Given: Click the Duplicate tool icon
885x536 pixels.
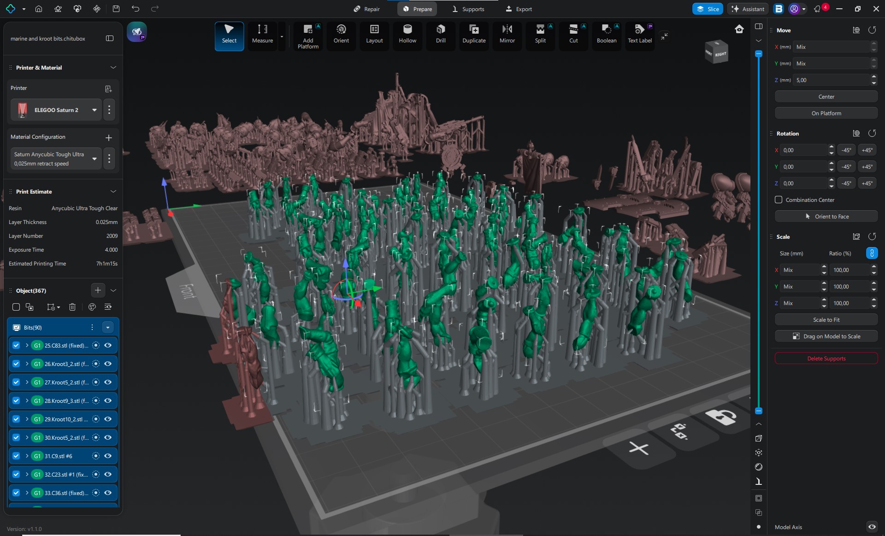Looking at the screenshot, I should (x=473, y=35).
